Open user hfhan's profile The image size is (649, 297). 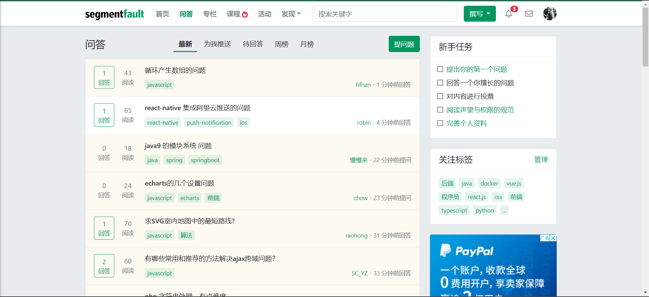click(363, 85)
